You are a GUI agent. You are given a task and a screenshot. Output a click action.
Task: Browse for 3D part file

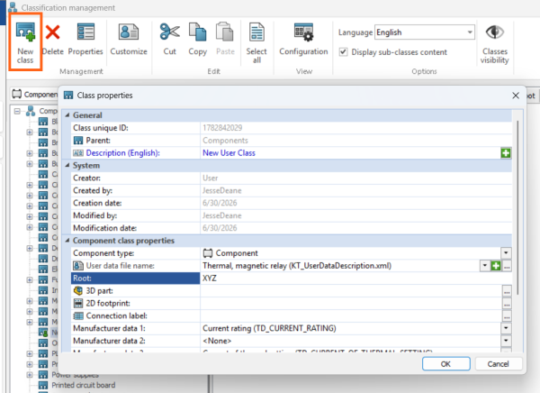tap(507, 291)
